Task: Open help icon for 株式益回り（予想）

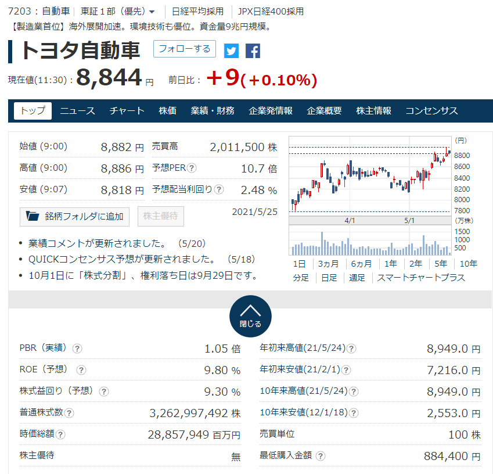Action: click(x=104, y=392)
